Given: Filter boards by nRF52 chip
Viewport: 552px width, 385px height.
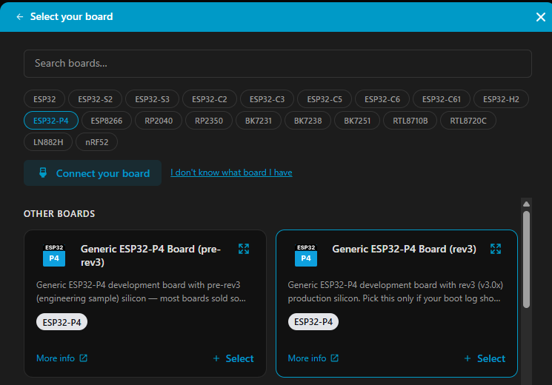Looking at the screenshot, I should point(97,142).
